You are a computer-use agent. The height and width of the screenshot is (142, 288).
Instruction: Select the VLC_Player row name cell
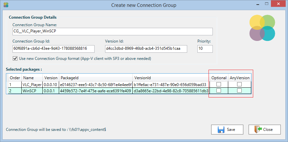pos(32,84)
